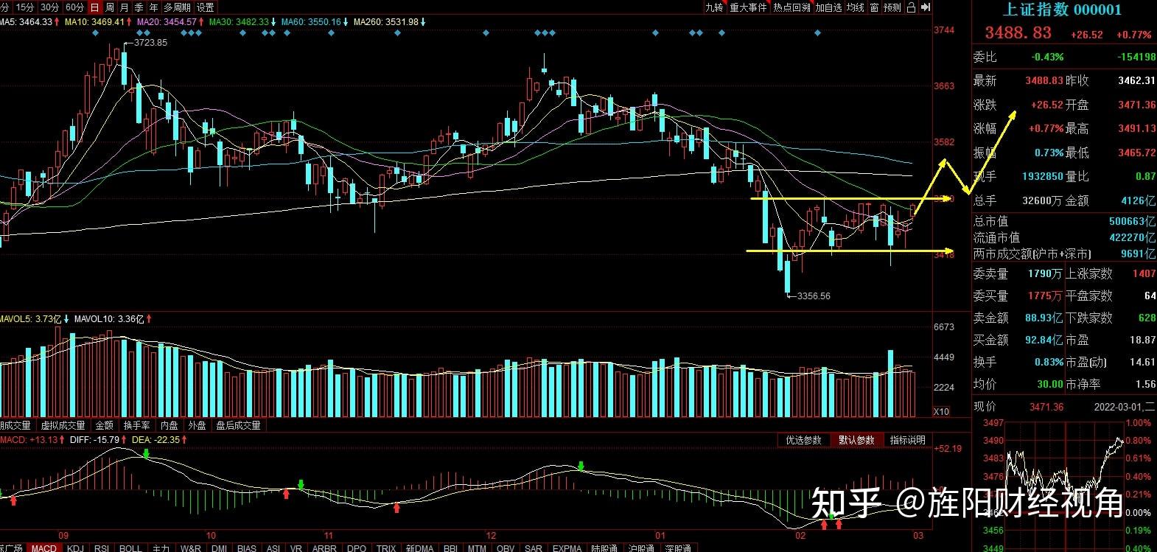
Task: Click the collapse-right arrow icon
Action: coord(926,7)
